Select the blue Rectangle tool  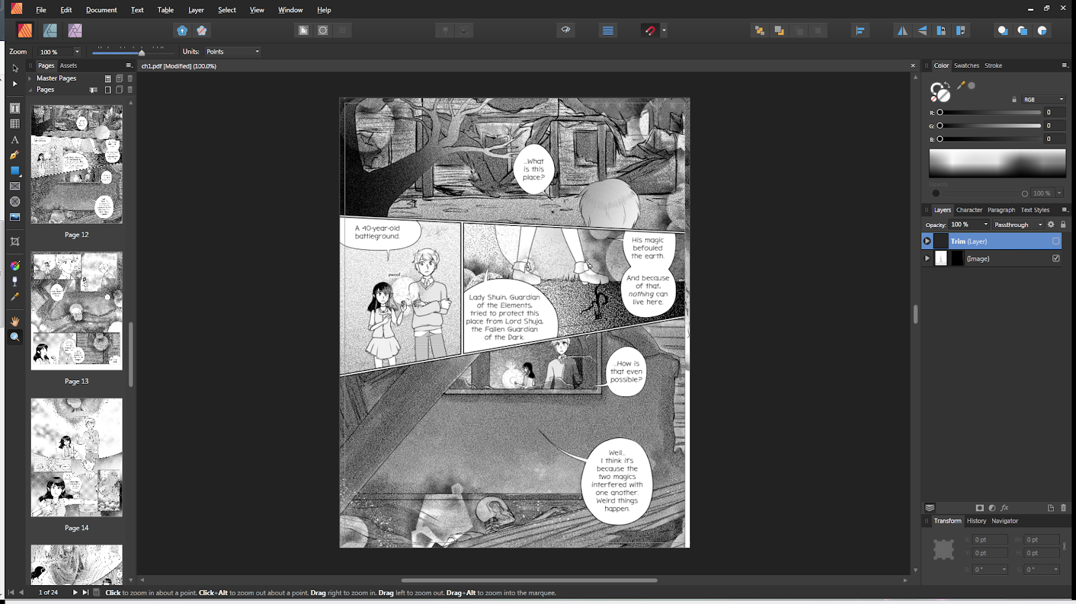click(15, 171)
